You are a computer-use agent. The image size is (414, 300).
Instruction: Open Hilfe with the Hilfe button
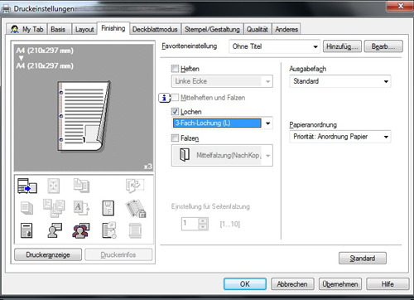[388, 284]
